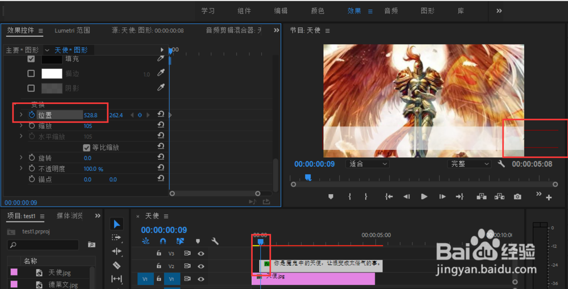Toggle nest sequence insert icon
This screenshot has height=289, width=568.
[x=145, y=241]
